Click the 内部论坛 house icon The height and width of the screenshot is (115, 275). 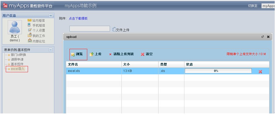coord(30,41)
